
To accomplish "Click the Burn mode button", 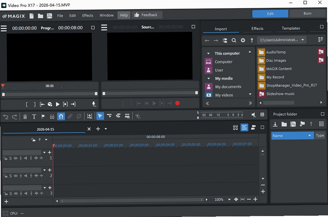I will tap(307, 13).
